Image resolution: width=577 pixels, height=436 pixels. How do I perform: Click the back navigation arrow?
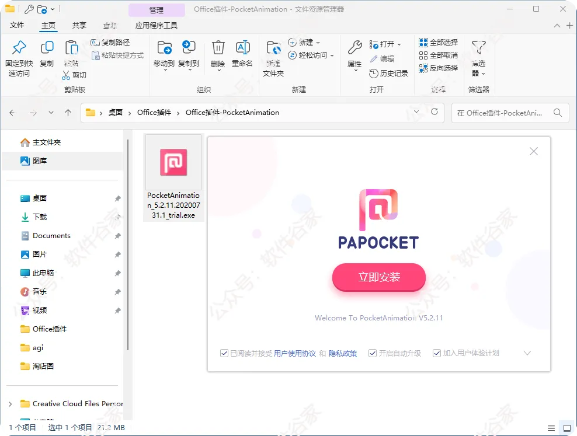coord(12,113)
